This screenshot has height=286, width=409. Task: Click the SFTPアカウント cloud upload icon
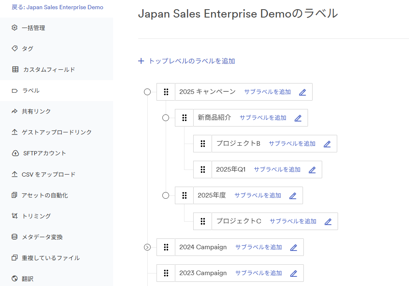pos(15,153)
